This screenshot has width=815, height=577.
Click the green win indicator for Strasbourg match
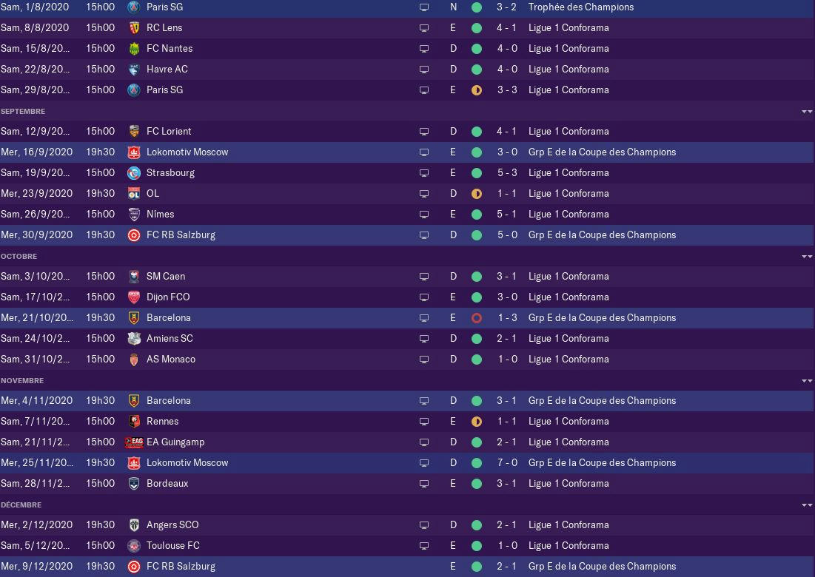pyautogui.click(x=477, y=173)
